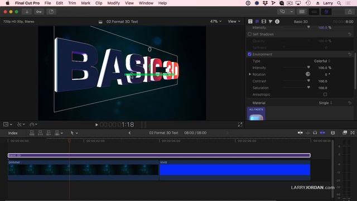Click the Dropbox menu bar icon
The width and height of the screenshot is (357, 201).
click(x=265, y=3)
